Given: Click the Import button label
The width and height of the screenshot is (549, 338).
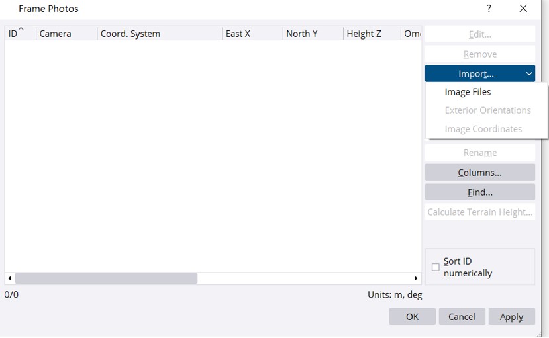Looking at the screenshot, I should (475, 74).
